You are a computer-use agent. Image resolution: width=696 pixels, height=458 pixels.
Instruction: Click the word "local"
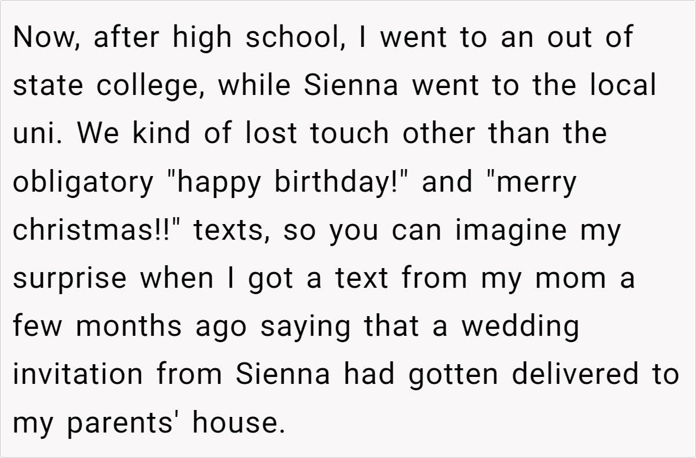pos(623,86)
